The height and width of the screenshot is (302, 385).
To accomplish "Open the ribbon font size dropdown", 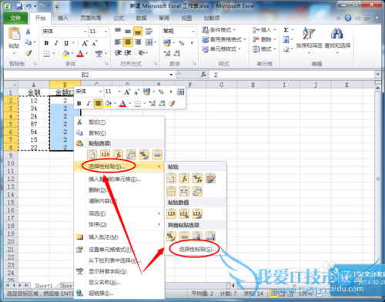I will tap(105, 32).
